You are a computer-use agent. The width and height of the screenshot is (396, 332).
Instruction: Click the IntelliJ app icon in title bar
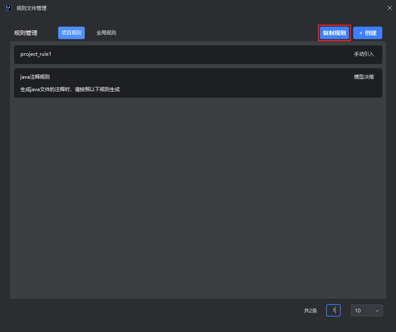[x=8, y=8]
